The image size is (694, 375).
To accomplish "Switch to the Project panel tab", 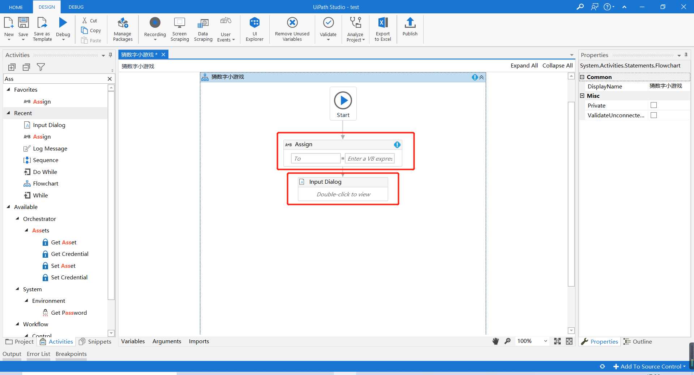I will 20,341.
